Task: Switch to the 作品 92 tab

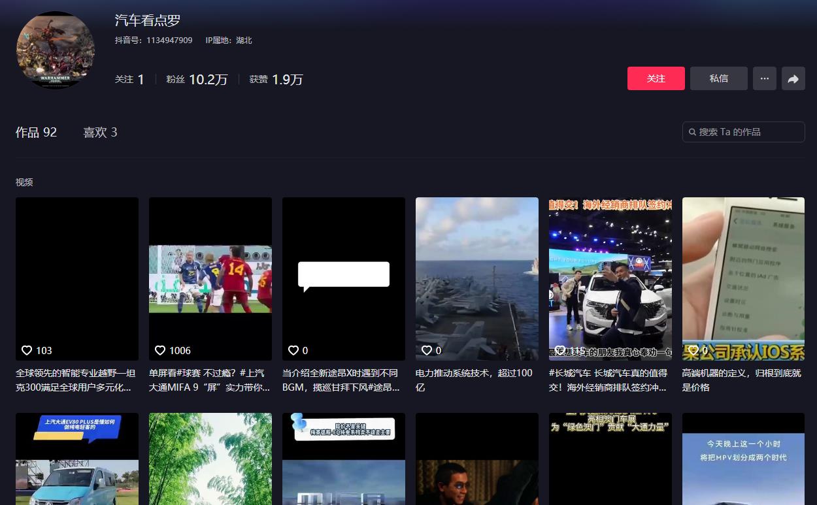Action: [x=36, y=132]
